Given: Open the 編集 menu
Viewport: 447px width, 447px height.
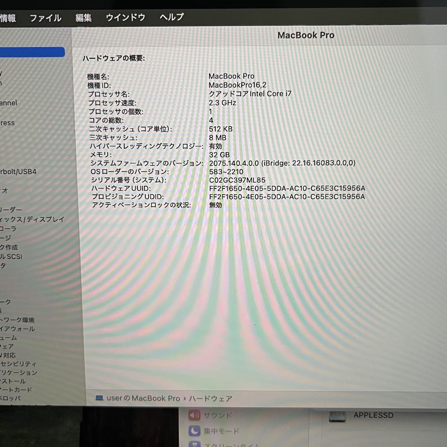Looking at the screenshot, I should click(x=84, y=18).
